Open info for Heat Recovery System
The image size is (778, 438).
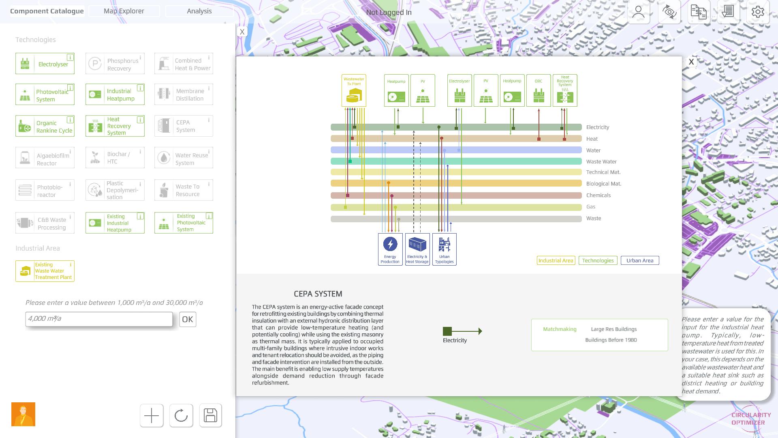coord(140,120)
